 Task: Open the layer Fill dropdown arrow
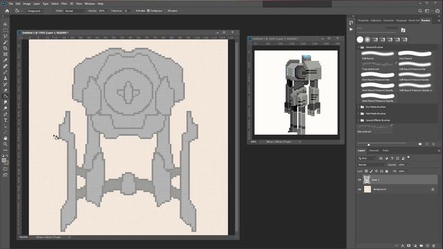pyautogui.click(x=408, y=171)
